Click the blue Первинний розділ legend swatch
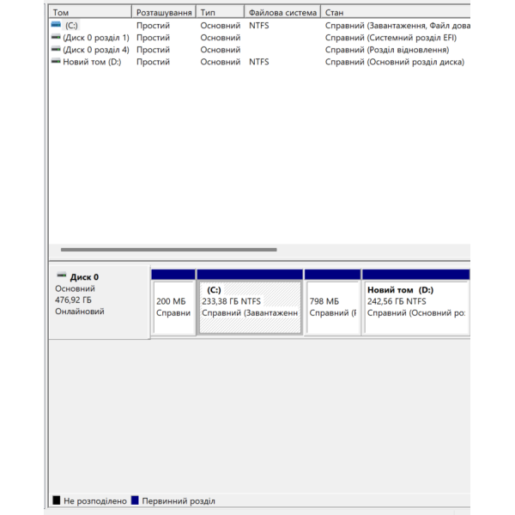 pyautogui.click(x=135, y=500)
